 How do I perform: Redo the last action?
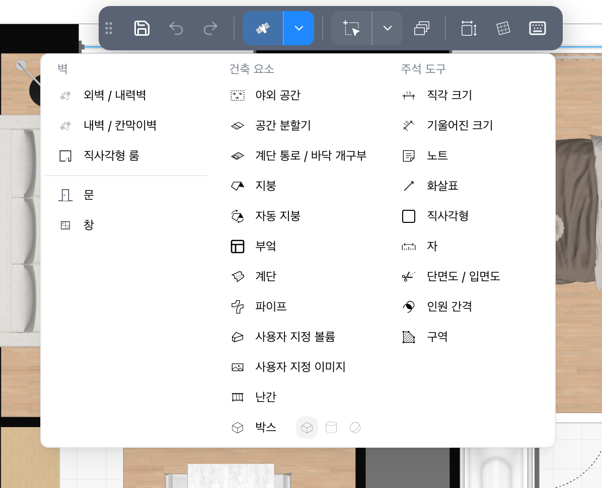click(210, 28)
